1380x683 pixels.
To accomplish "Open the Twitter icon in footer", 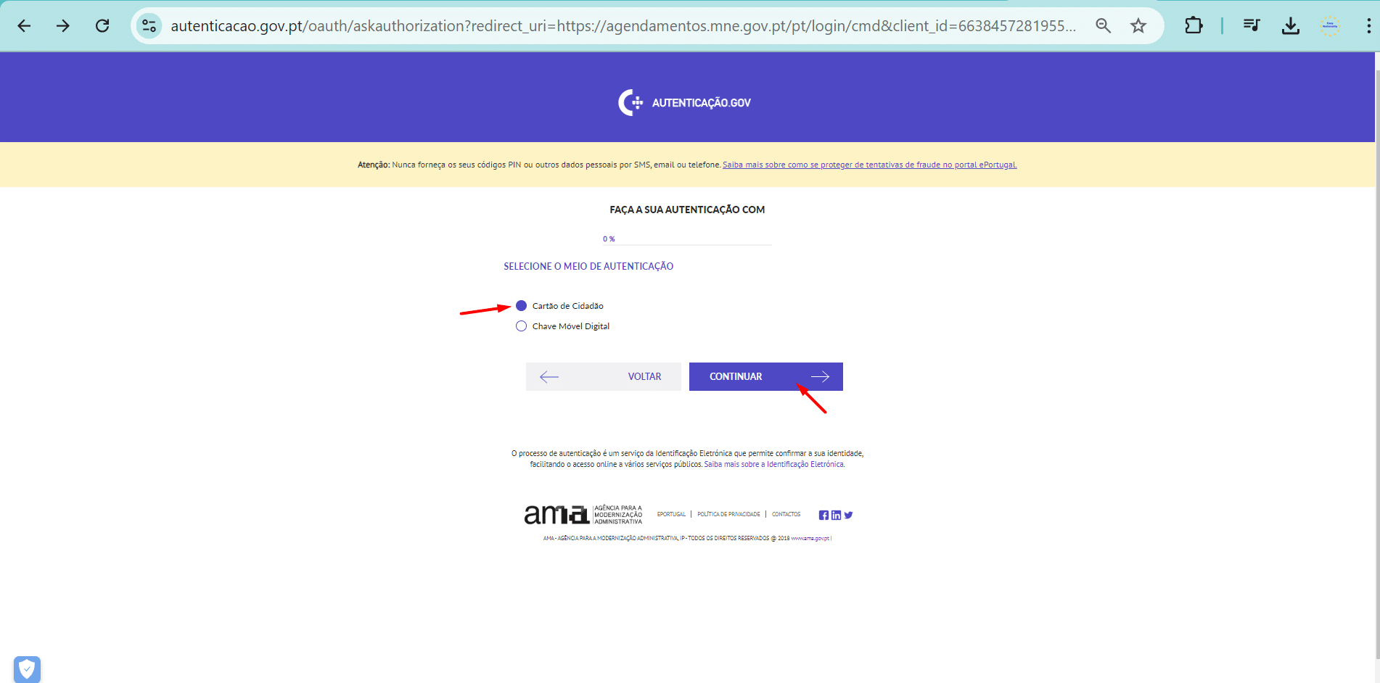I will click(x=848, y=515).
